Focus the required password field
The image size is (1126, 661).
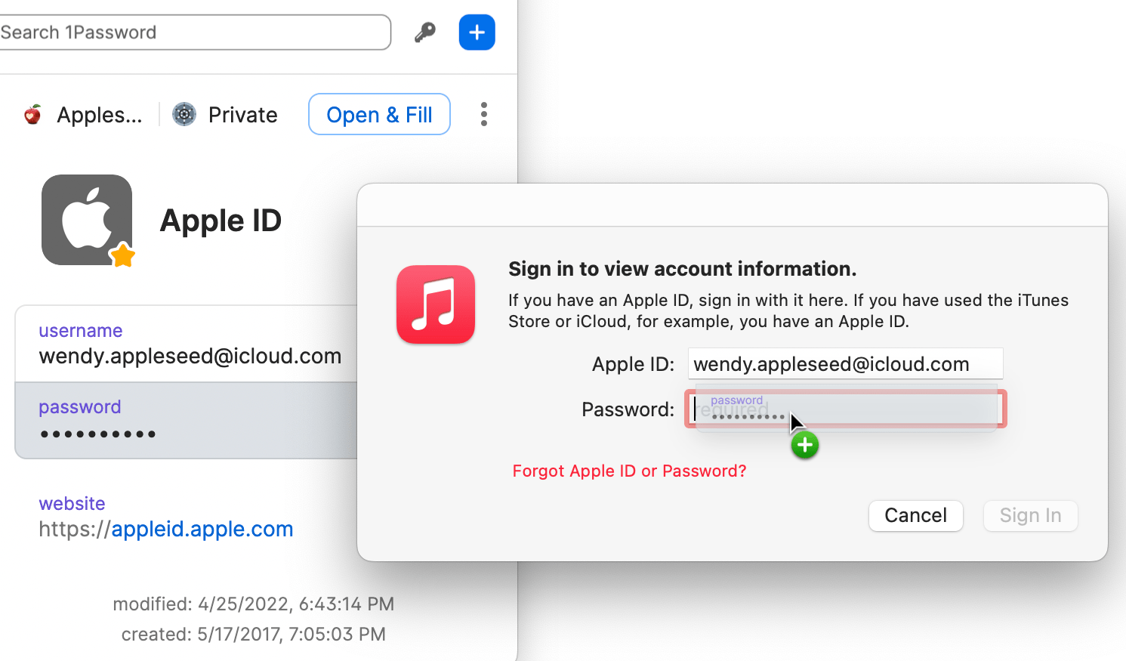click(845, 409)
